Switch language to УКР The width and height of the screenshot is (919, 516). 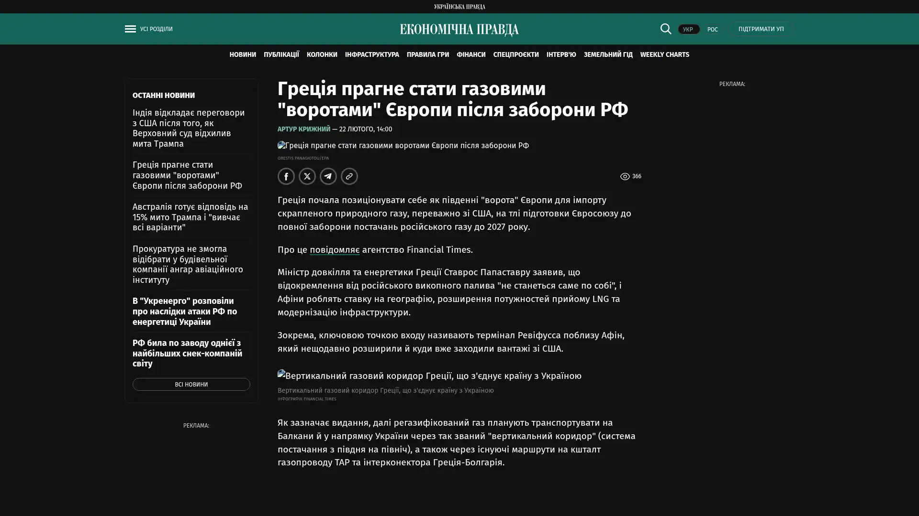[688, 29]
